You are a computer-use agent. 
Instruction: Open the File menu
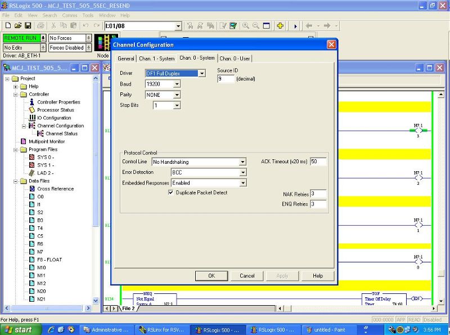6,15
